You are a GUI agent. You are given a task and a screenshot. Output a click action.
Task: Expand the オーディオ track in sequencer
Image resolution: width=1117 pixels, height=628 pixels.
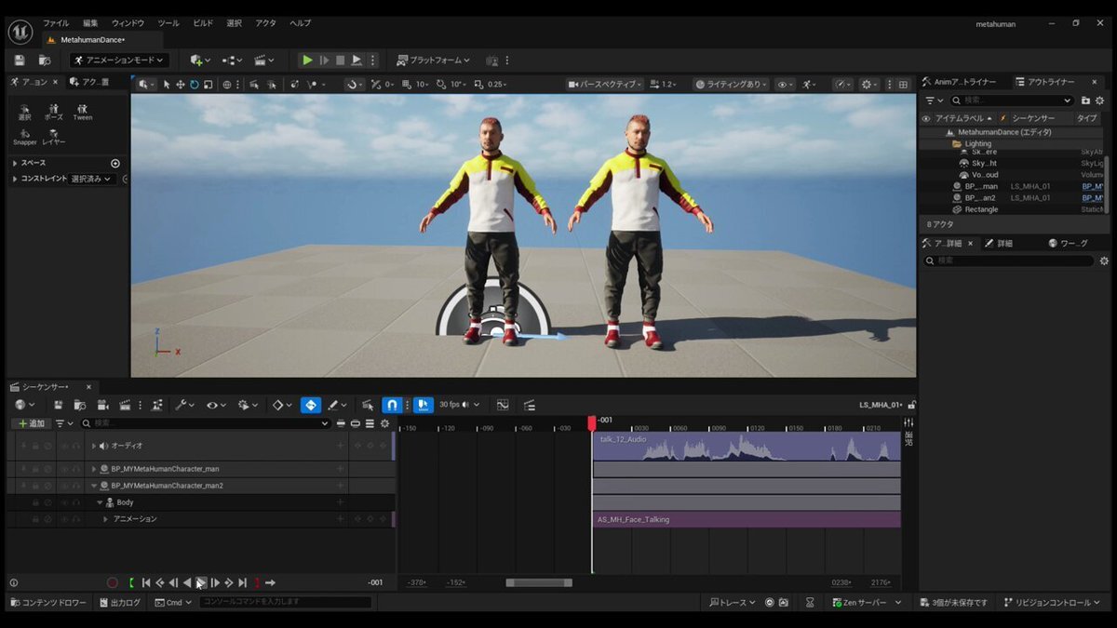point(93,446)
